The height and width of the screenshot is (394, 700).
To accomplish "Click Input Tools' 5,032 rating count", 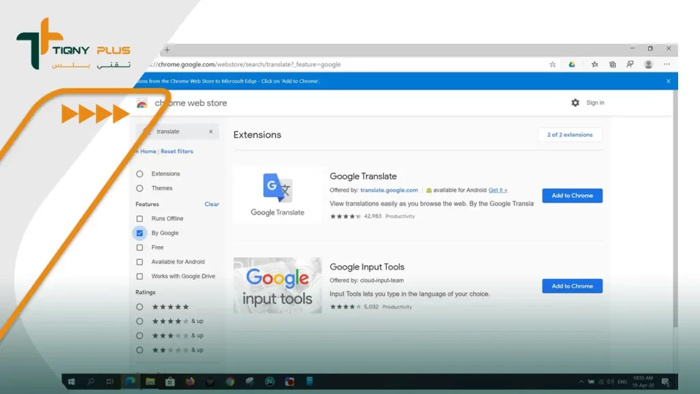I will pyautogui.click(x=371, y=307).
